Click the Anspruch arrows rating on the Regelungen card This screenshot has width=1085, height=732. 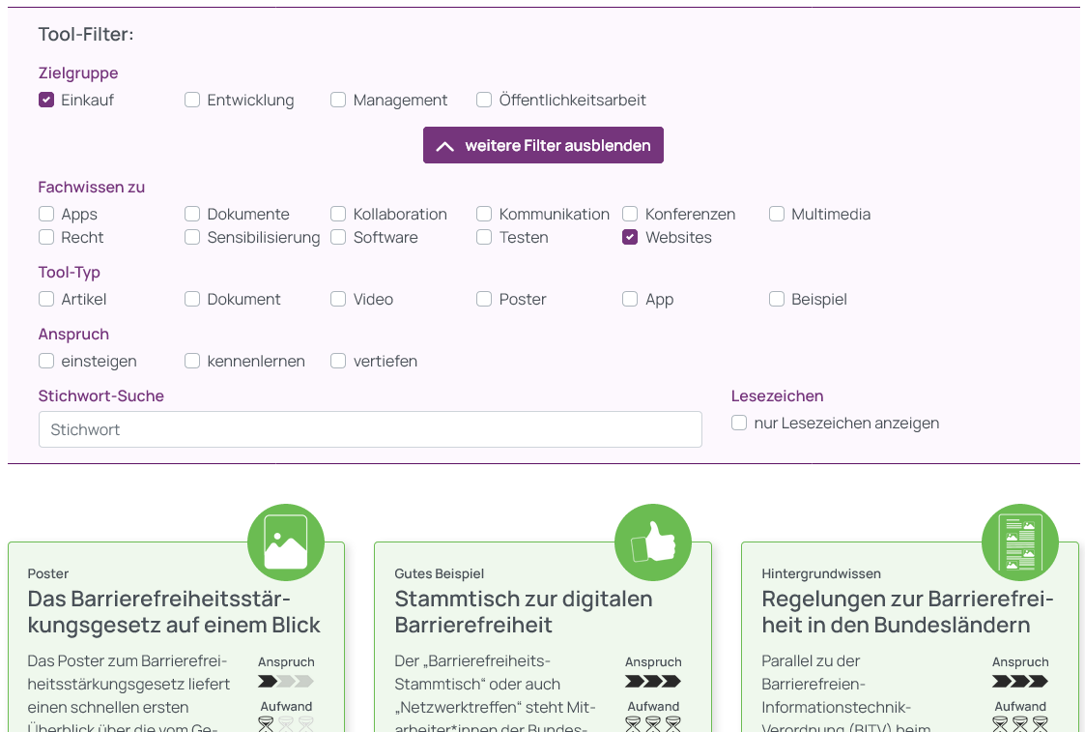coord(1020,682)
